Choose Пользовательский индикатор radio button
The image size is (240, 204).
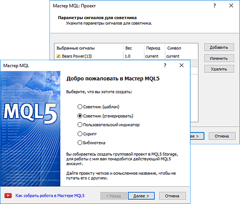(108, 125)
